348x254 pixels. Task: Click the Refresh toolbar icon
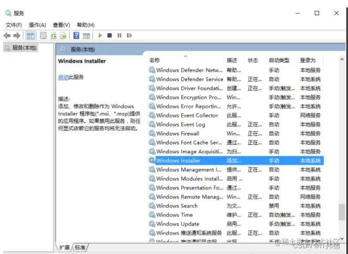(53, 36)
